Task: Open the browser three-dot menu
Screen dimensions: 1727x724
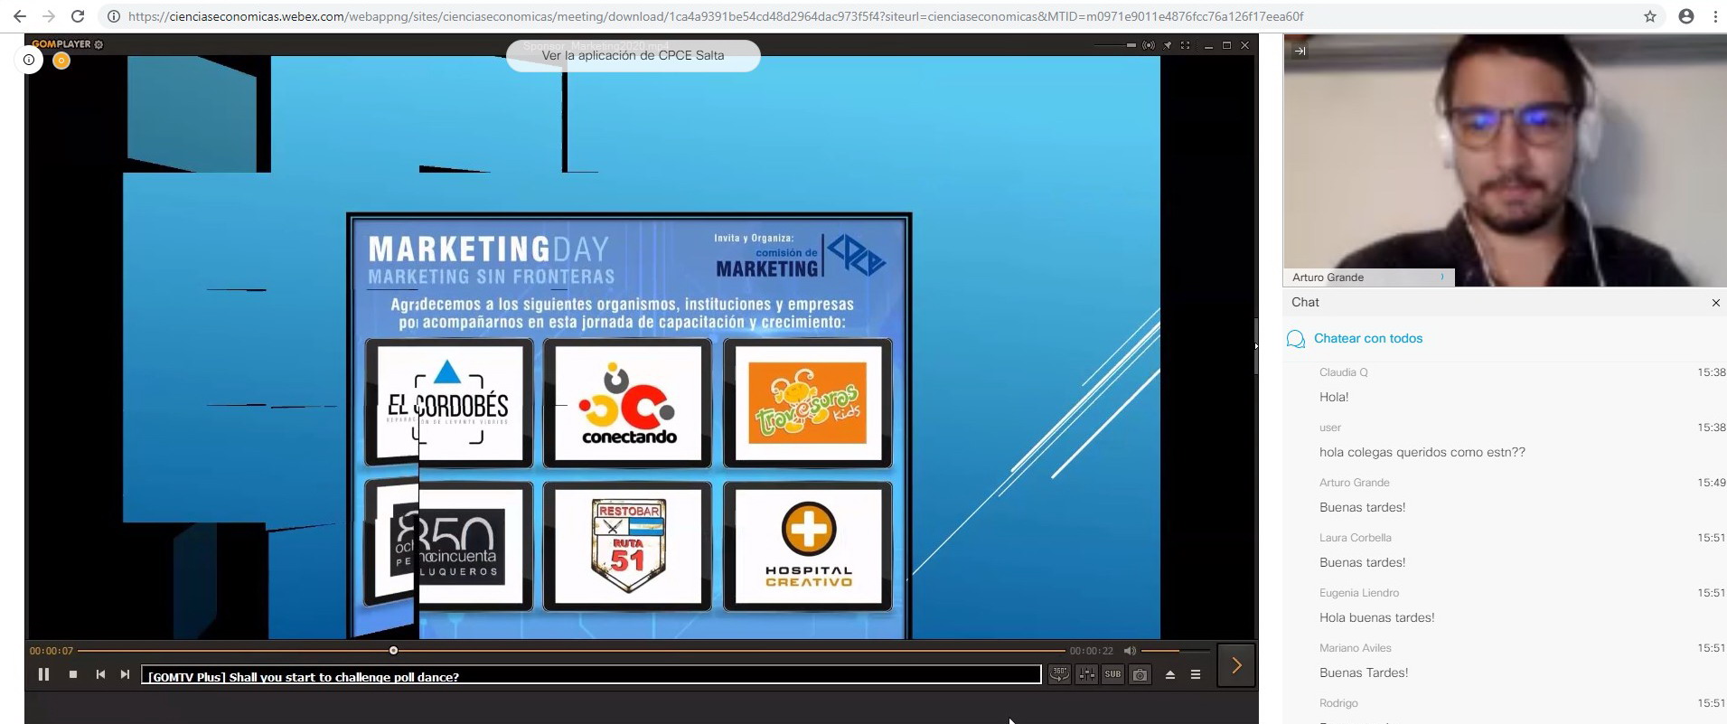Action: coord(1715,16)
